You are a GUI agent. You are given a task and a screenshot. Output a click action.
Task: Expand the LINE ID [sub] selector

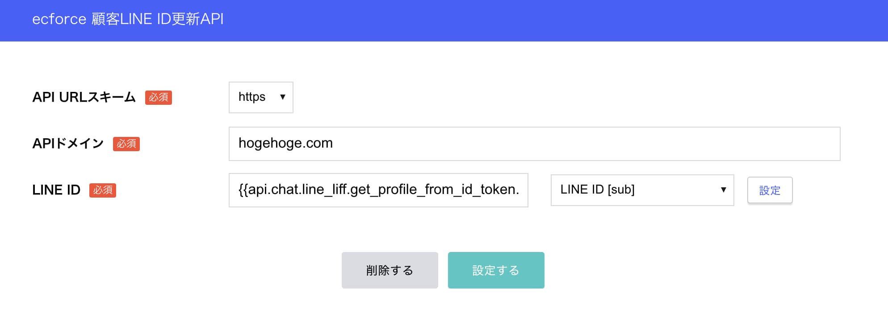642,190
